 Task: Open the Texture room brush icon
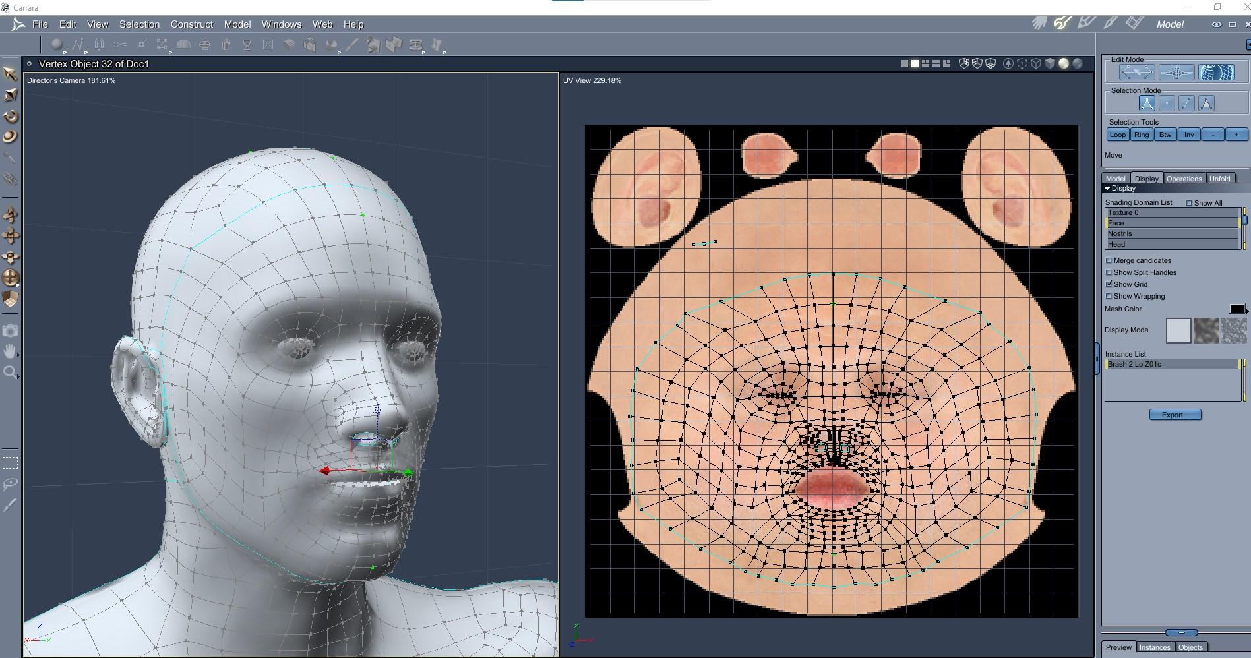point(1111,24)
